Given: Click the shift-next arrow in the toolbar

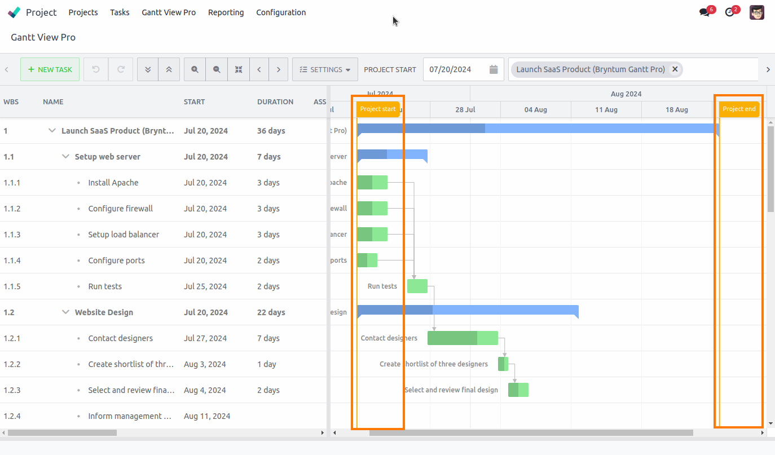Looking at the screenshot, I should pos(279,69).
